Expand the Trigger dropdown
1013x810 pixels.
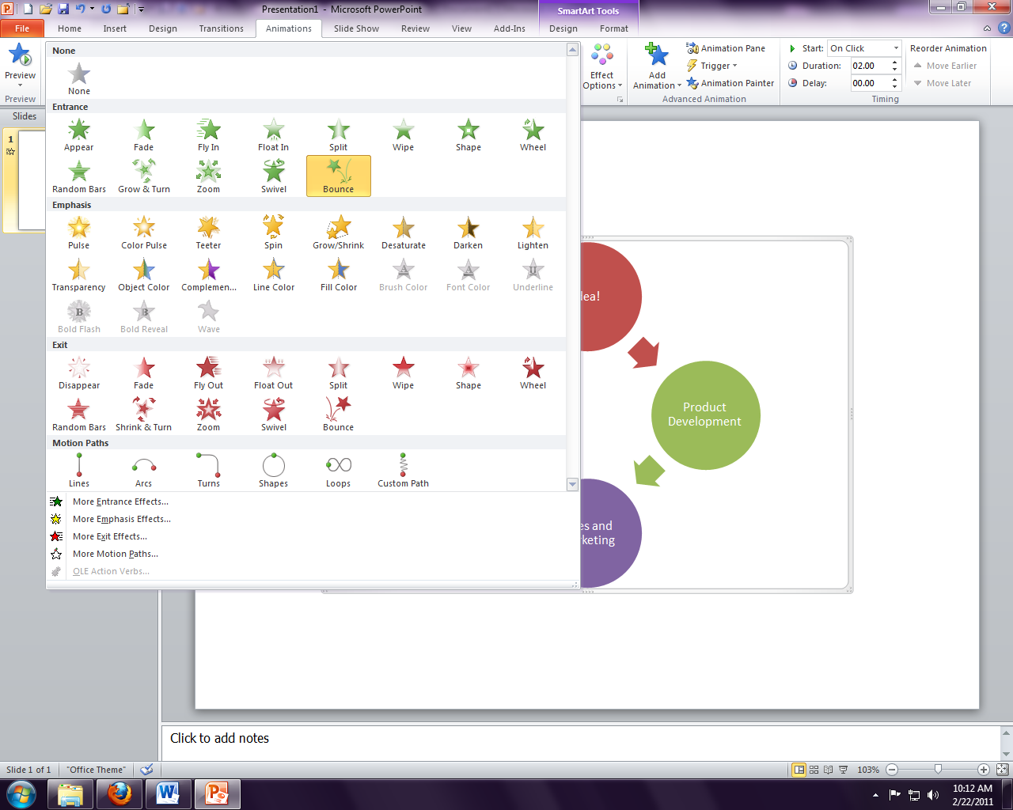click(711, 66)
